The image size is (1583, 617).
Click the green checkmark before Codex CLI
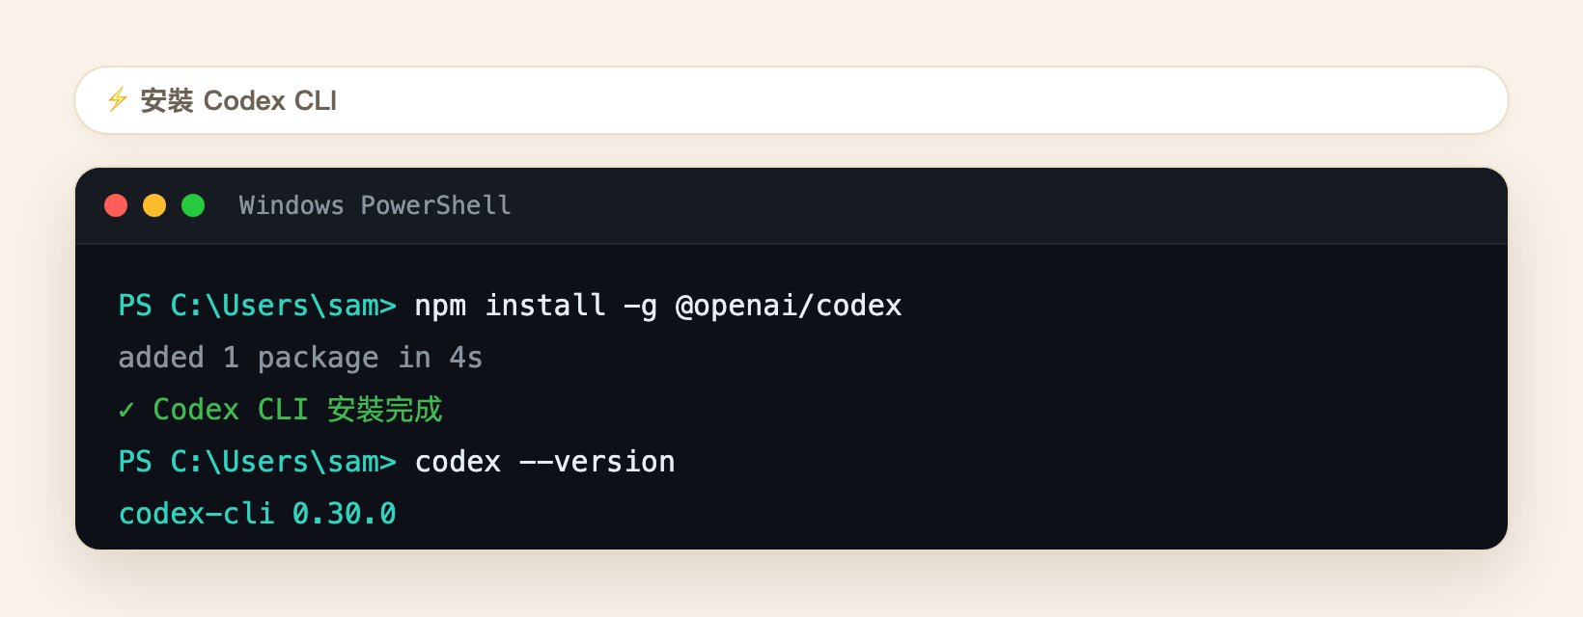pos(126,411)
